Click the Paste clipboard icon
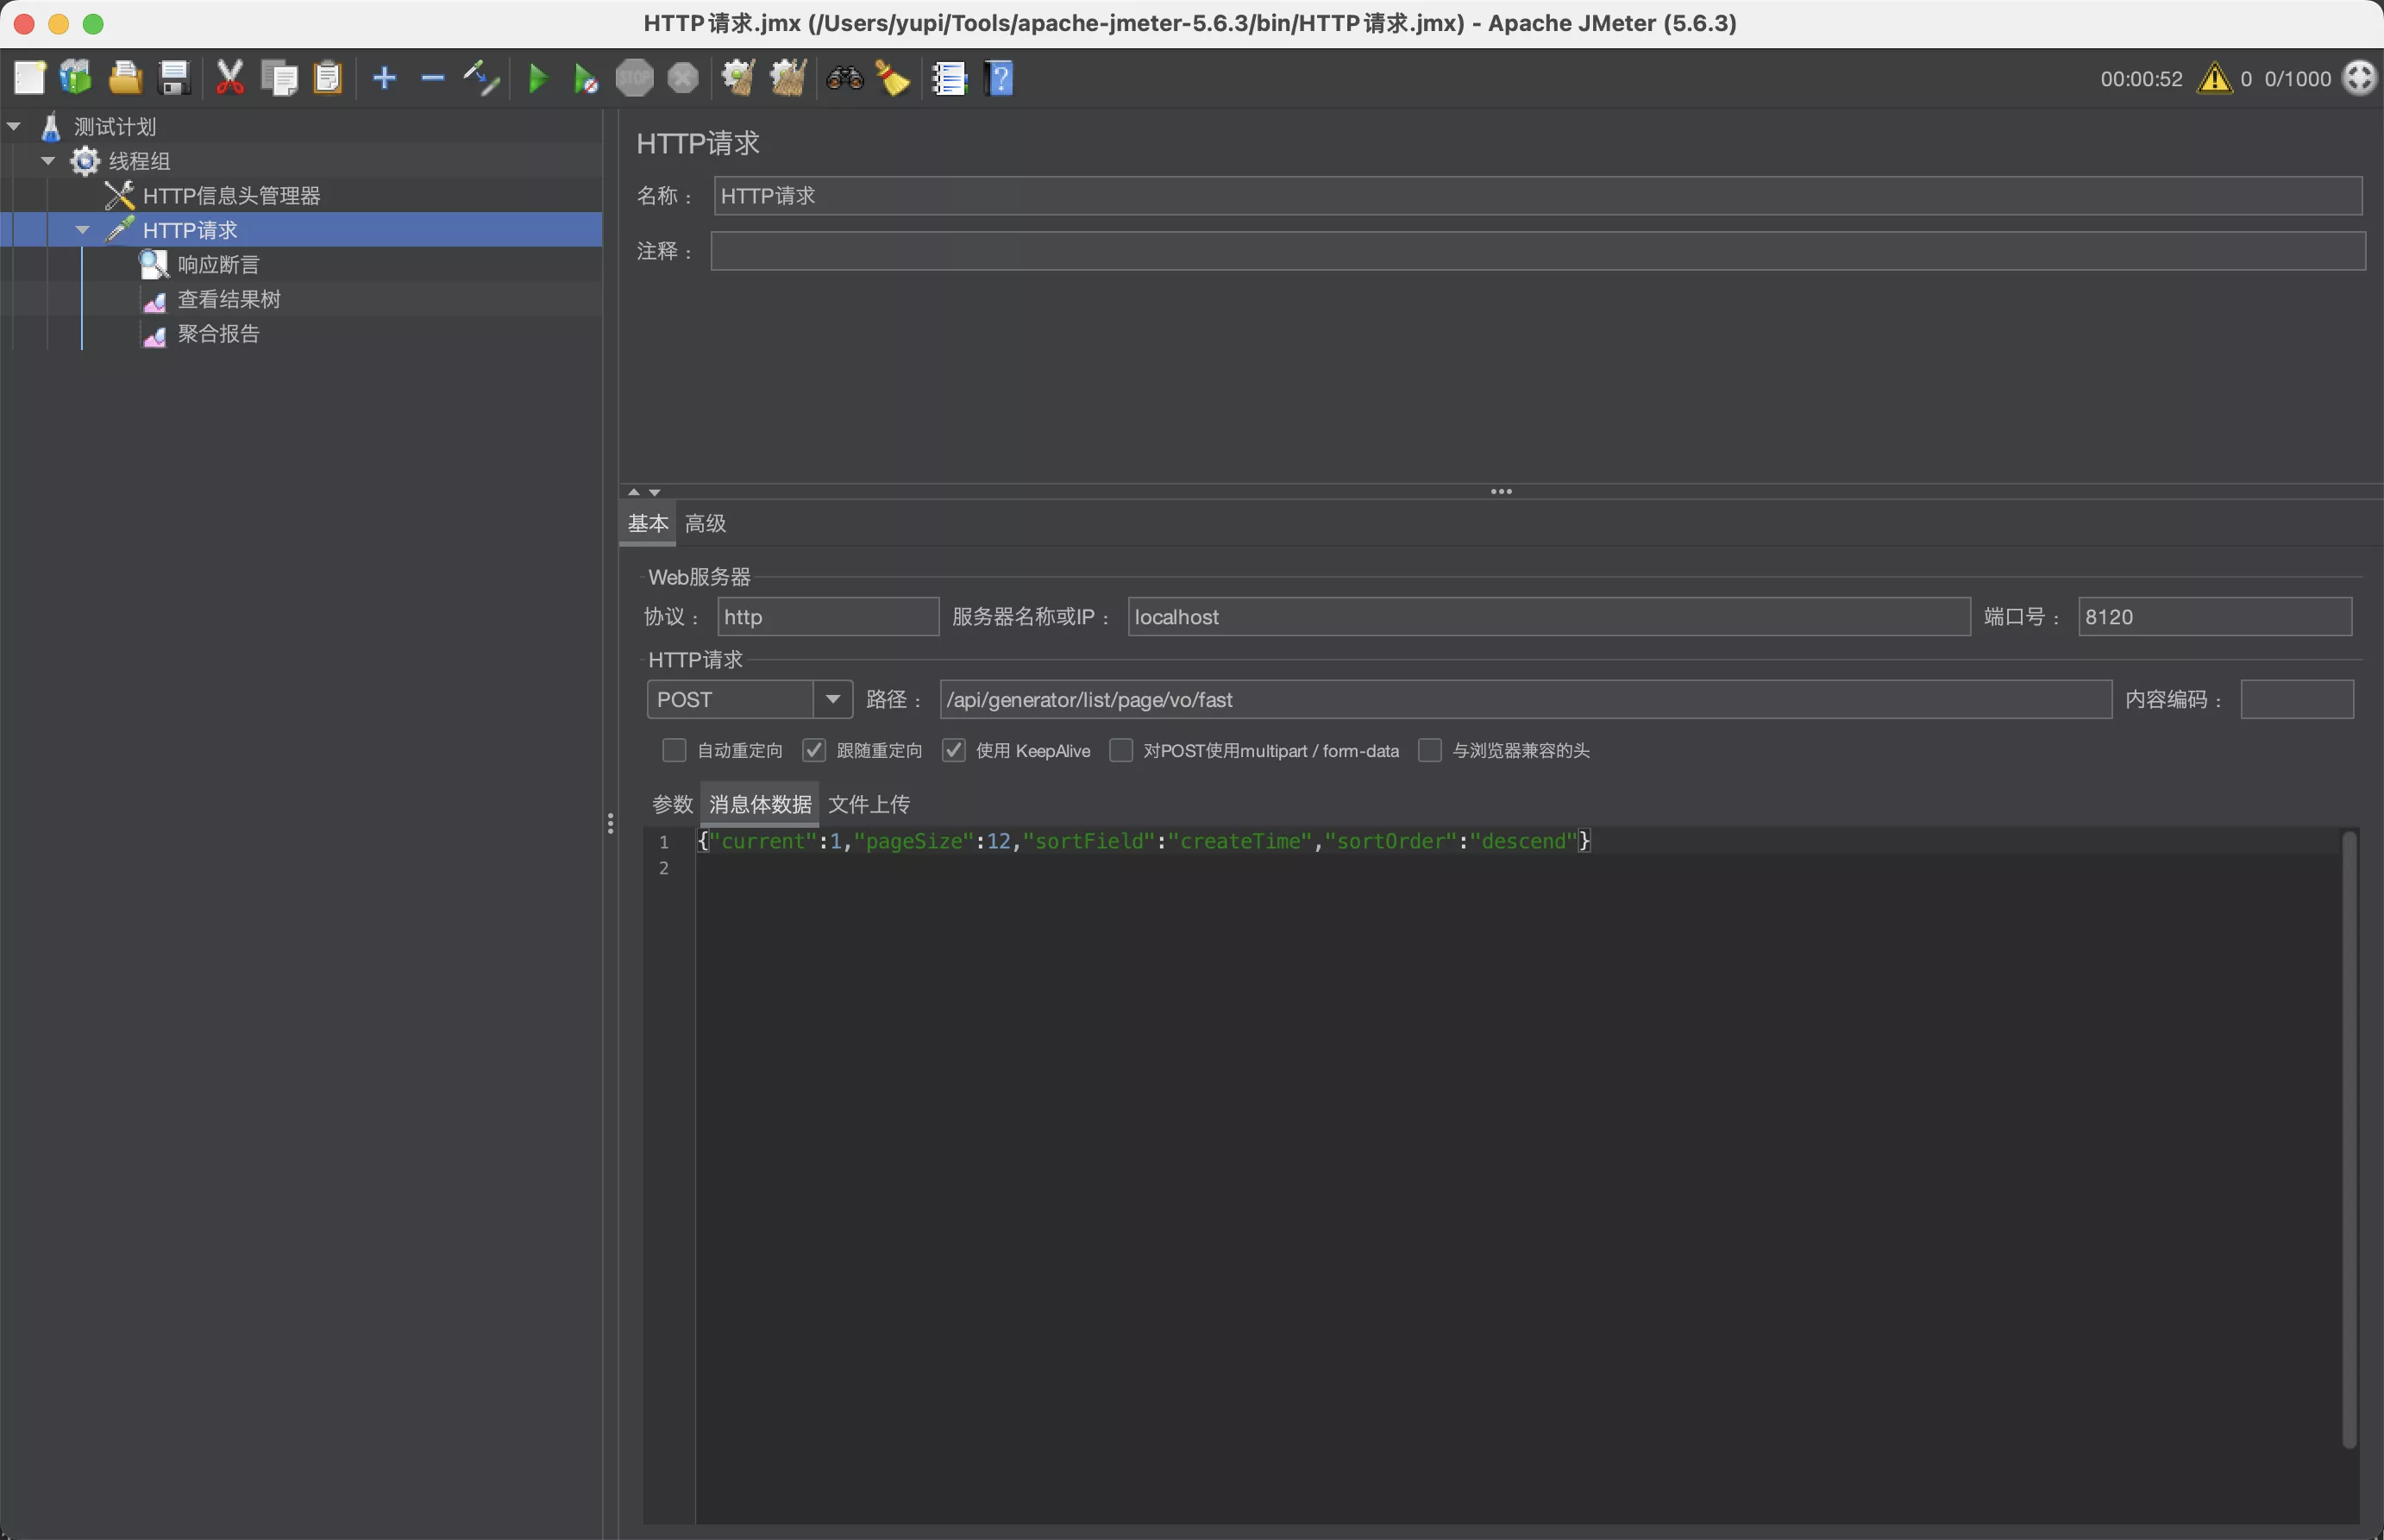2384x1540 pixels. click(x=328, y=77)
